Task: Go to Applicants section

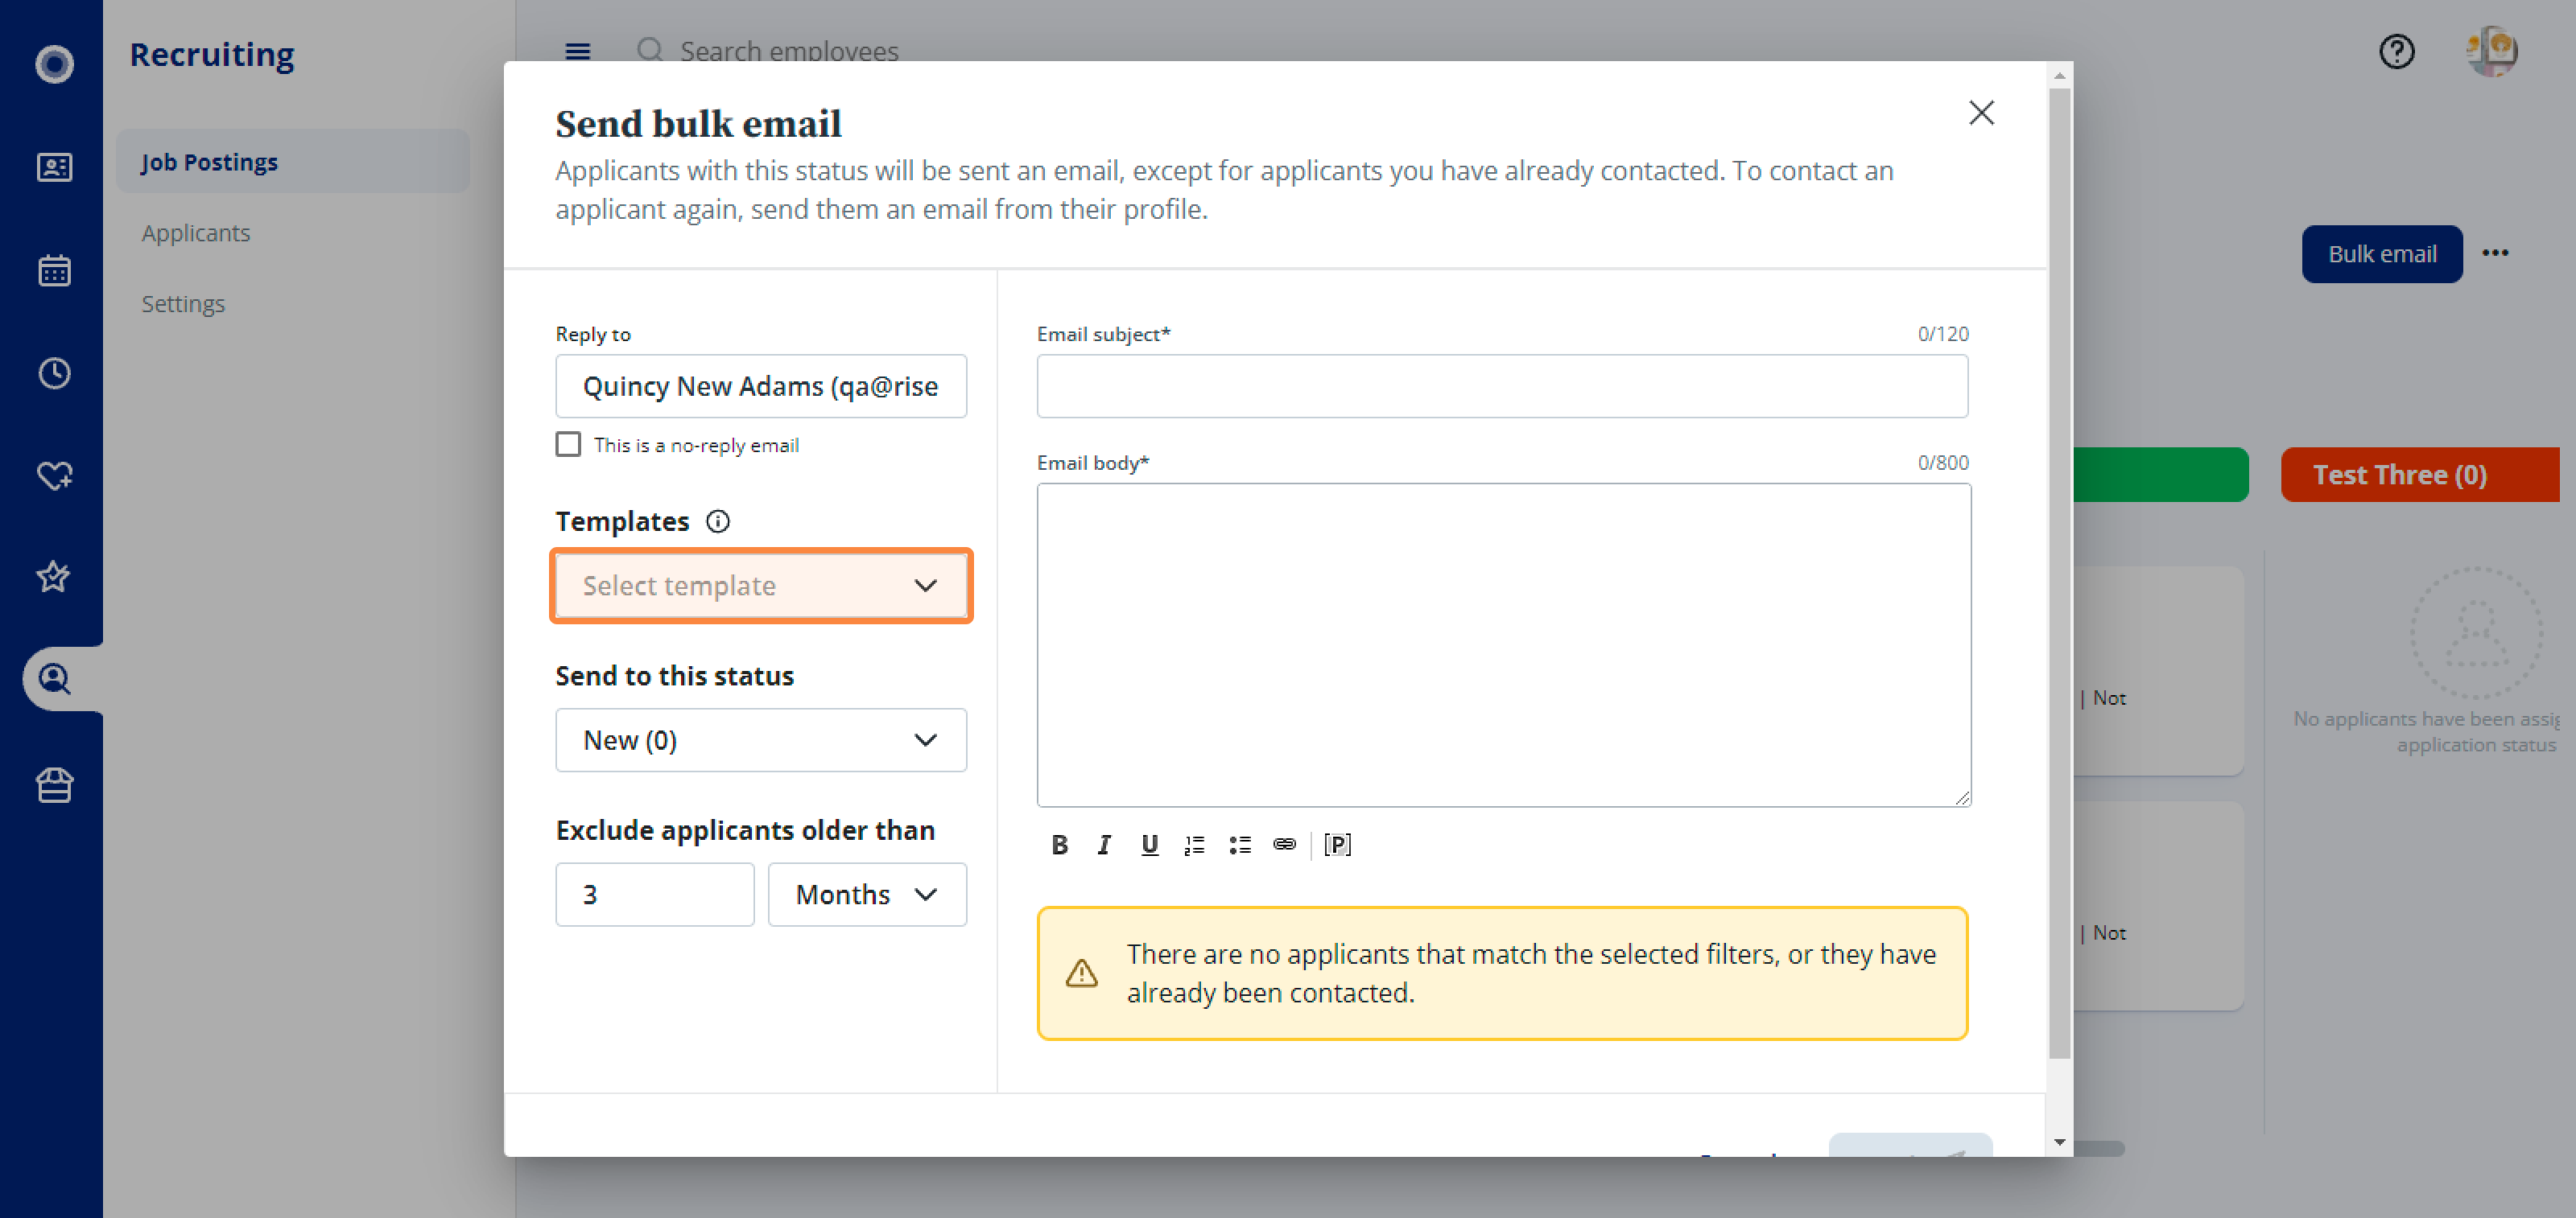Action: pos(195,232)
